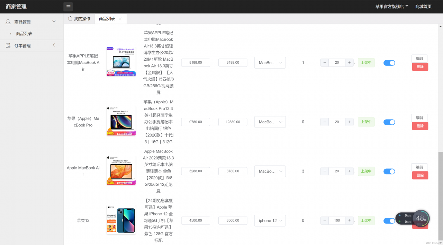The image size is (443, 245).
Task: Open the 20款MacBook Air product thumbnail
Action: pos(121,62)
